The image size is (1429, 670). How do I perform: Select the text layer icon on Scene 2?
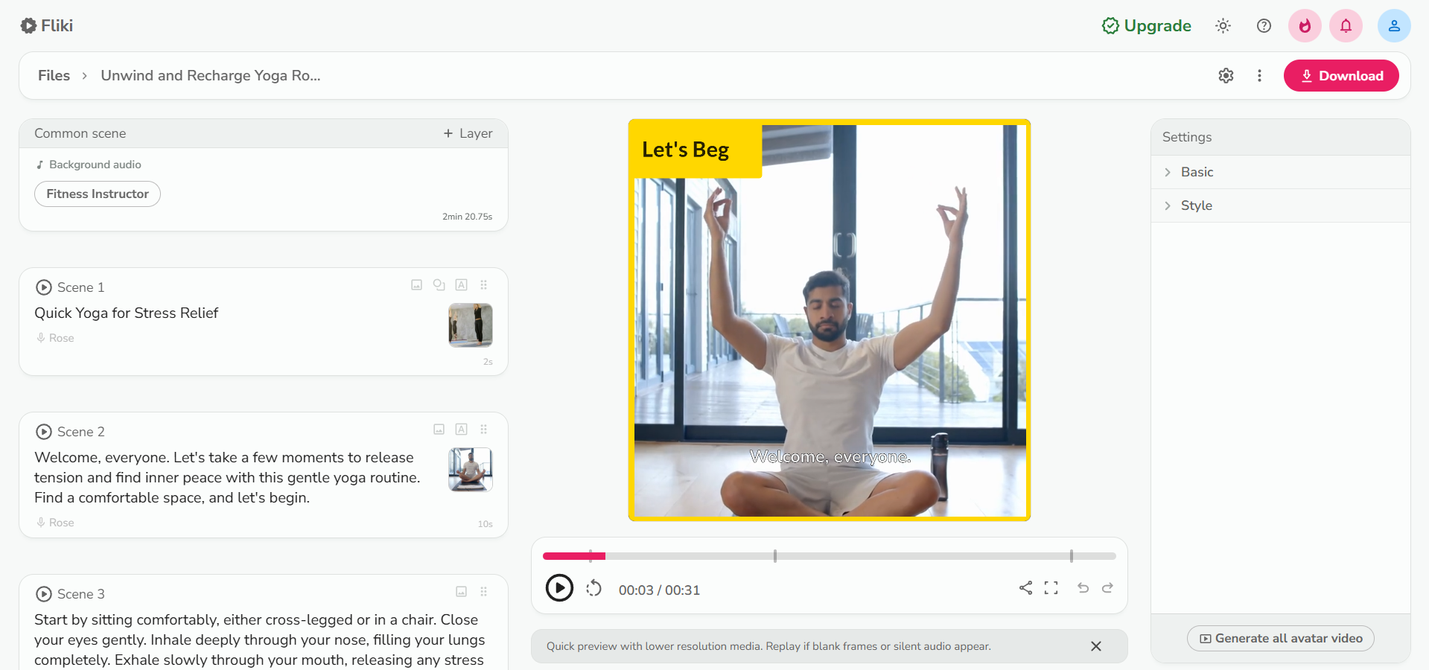461,430
